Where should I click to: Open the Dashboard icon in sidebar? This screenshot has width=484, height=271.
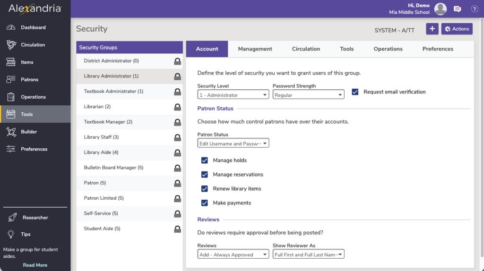pyautogui.click(x=11, y=27)
